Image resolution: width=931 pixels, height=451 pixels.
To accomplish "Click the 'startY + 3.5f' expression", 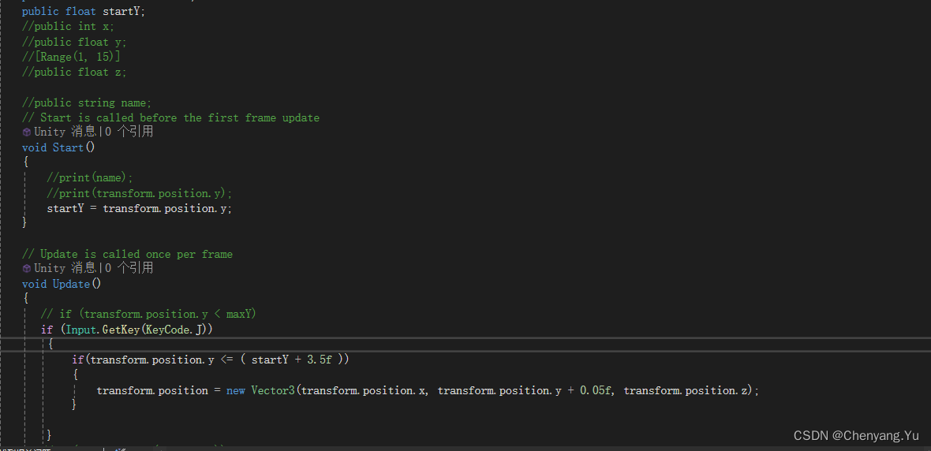I will pos(292,360).
